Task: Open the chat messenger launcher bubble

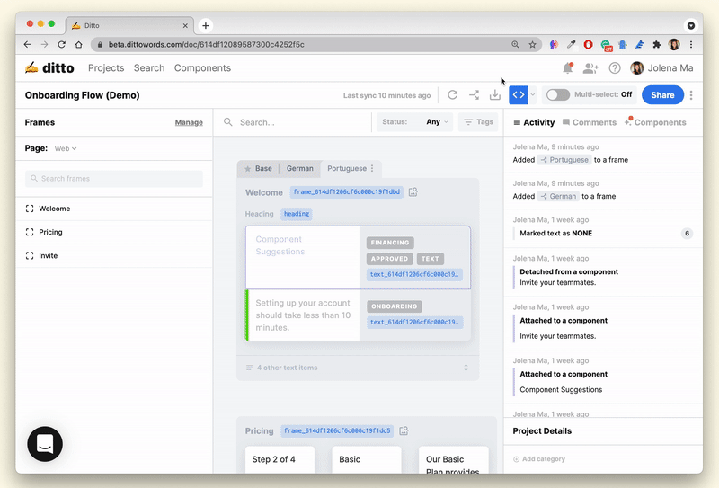Action: pyautogui.click(x=45, y=444)
